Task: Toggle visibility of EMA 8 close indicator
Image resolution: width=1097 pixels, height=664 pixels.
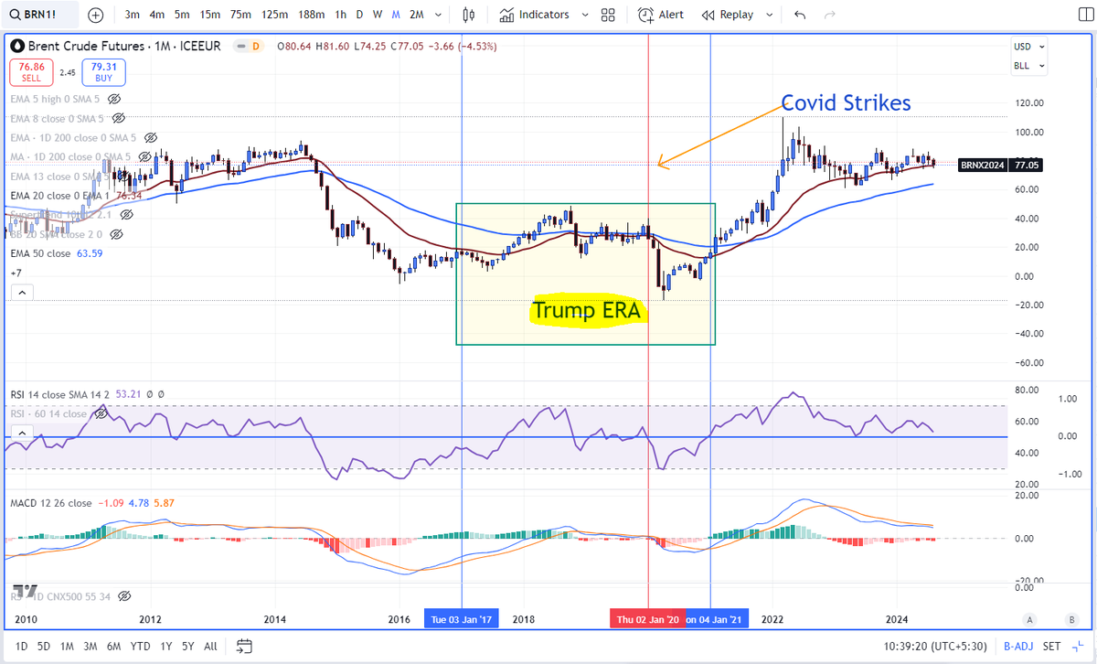Action: coord(119,118)
